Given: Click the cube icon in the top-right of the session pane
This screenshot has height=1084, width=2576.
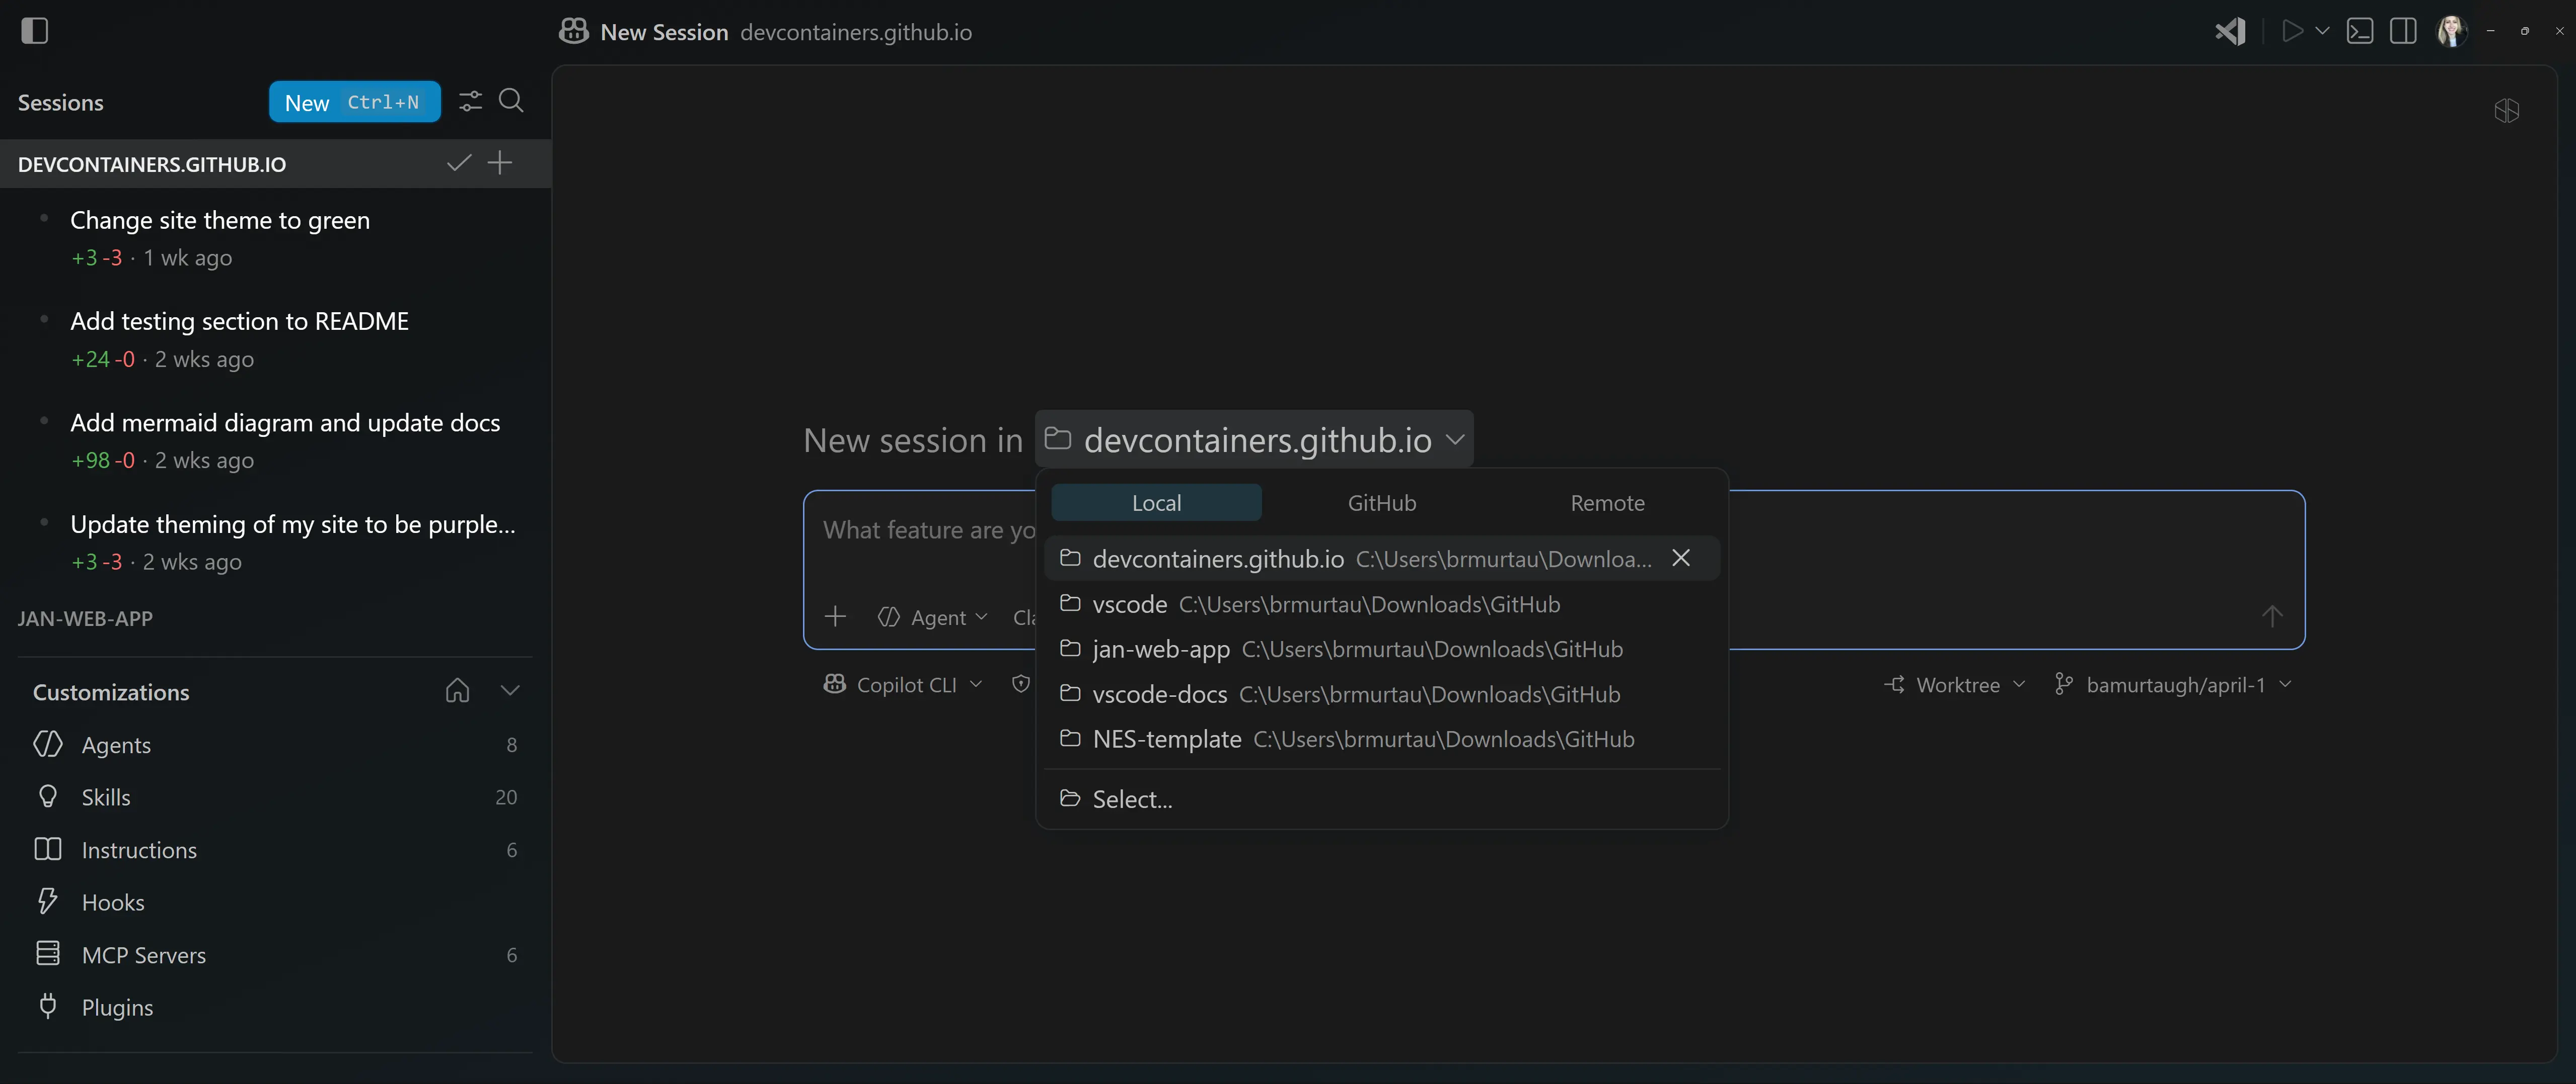Looking at the screenshot, I should (x=2507, y=110).
